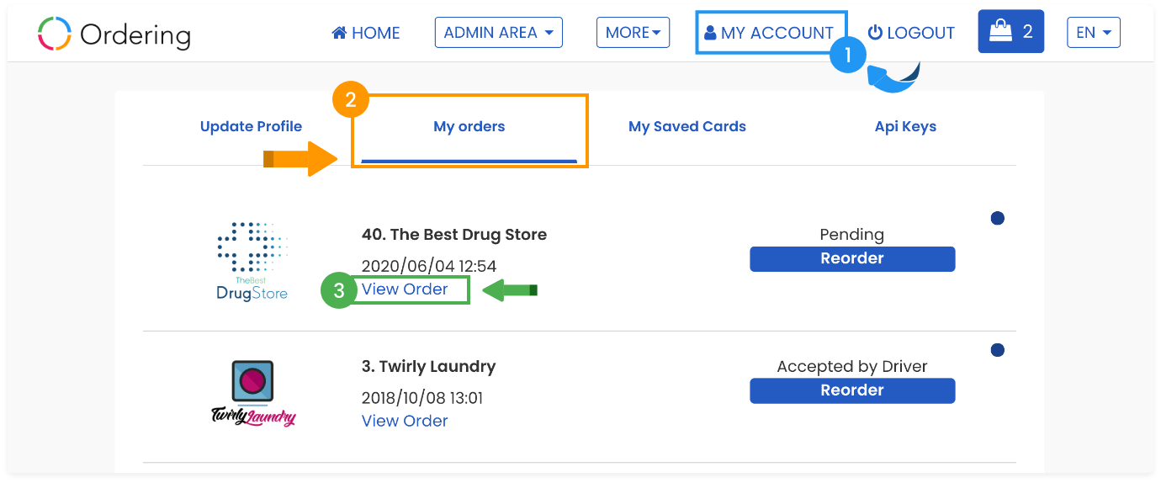Click the blue dot beside Twirly Laundry order
The image size is (1161, 483).
pyautogui.click(x=998, y=350)
